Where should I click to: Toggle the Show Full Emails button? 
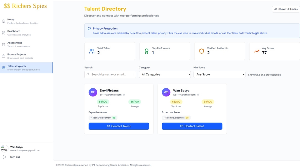286,9
